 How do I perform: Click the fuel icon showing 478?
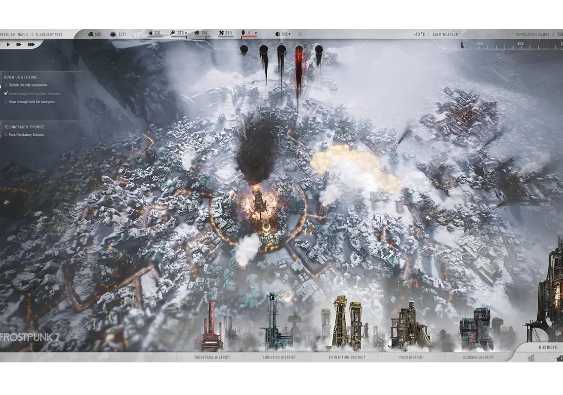tap(173, 33)
